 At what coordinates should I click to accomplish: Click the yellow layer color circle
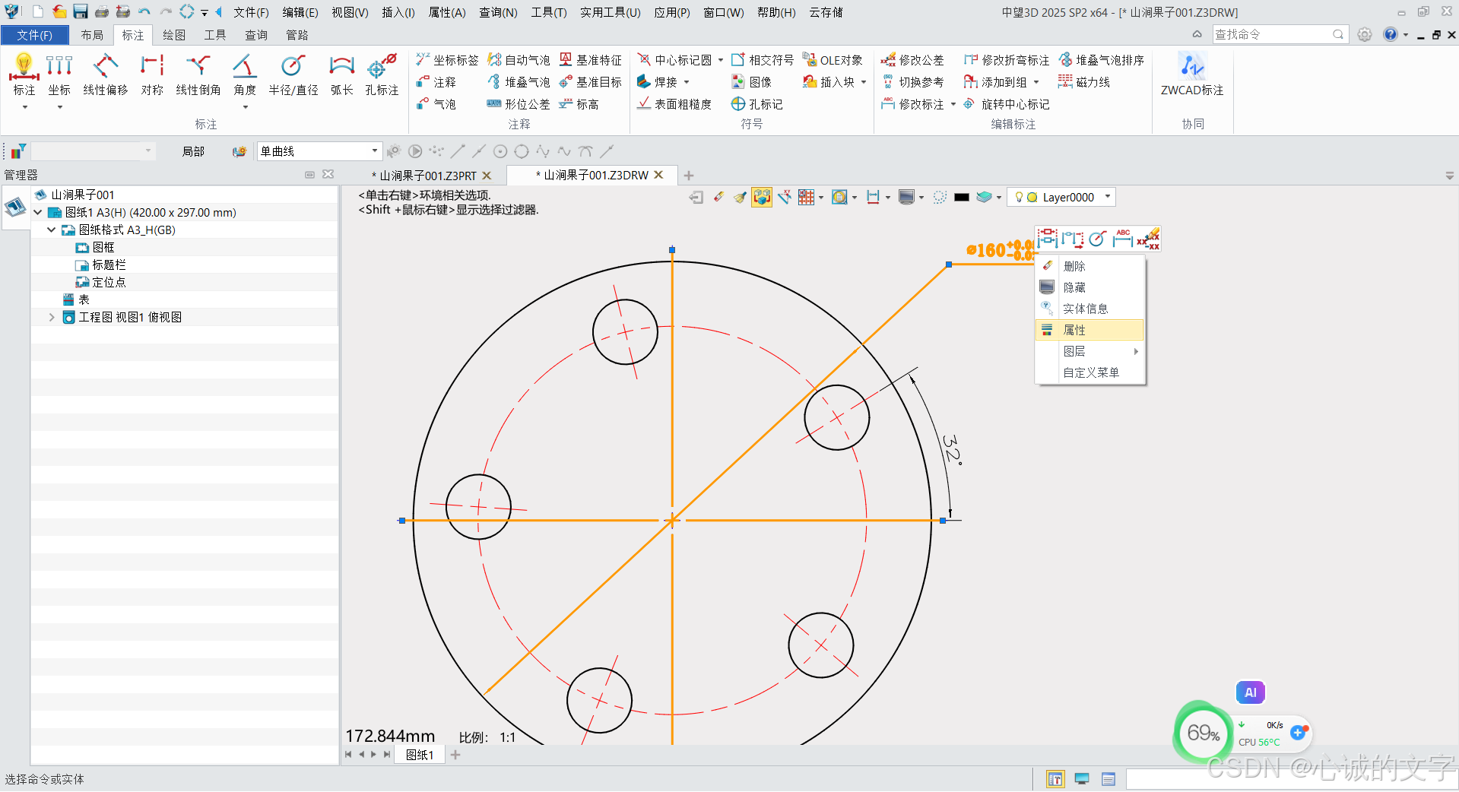coord(1032,198)
